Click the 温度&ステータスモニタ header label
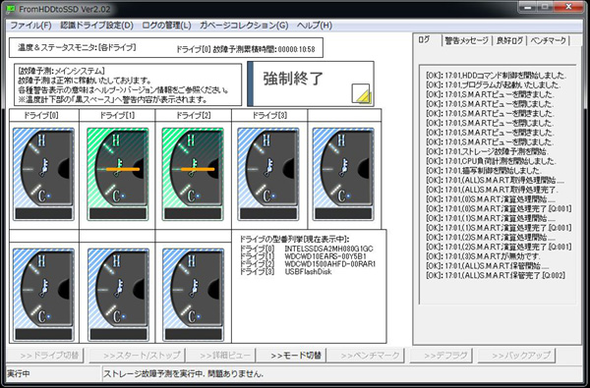 pos(77,48)
